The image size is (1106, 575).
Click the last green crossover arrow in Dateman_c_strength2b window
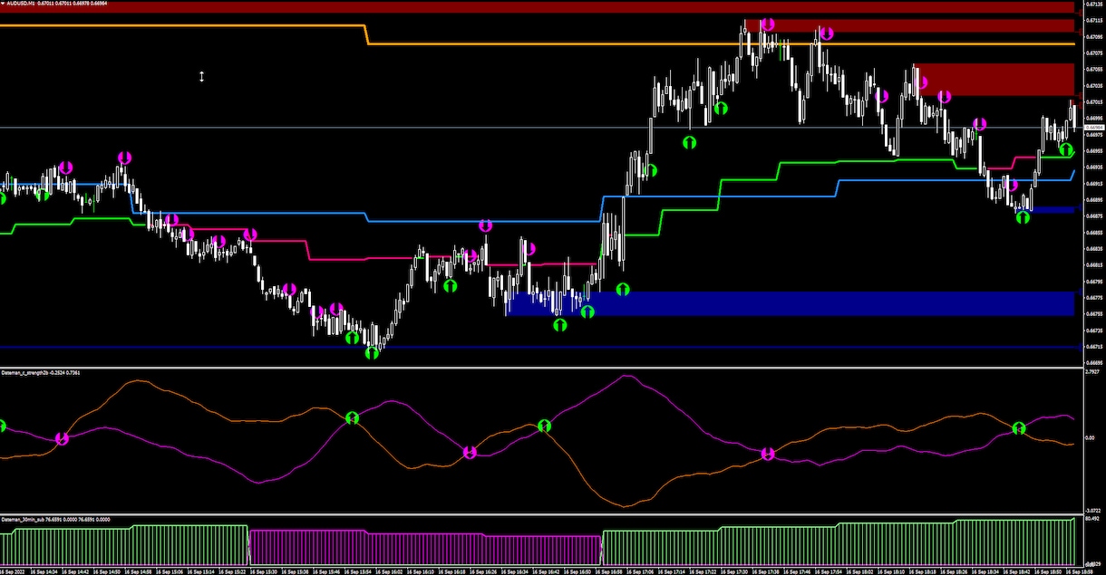point(1018,428)
